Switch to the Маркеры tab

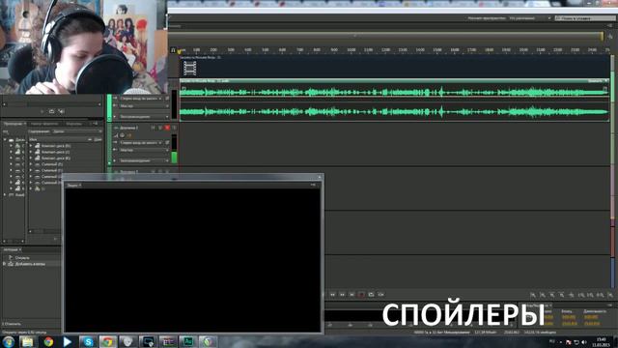[73, 124]
